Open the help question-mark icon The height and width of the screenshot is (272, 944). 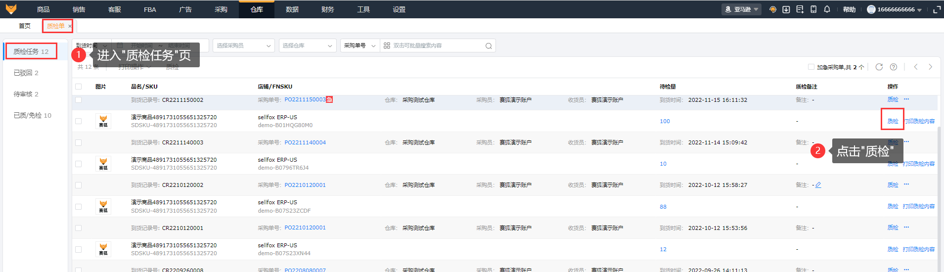point(894,67)
